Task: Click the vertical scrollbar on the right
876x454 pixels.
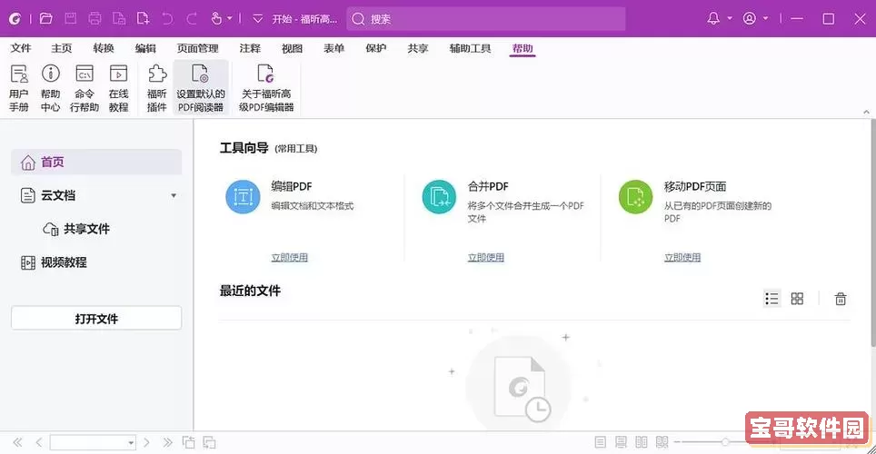Action: 872,234
